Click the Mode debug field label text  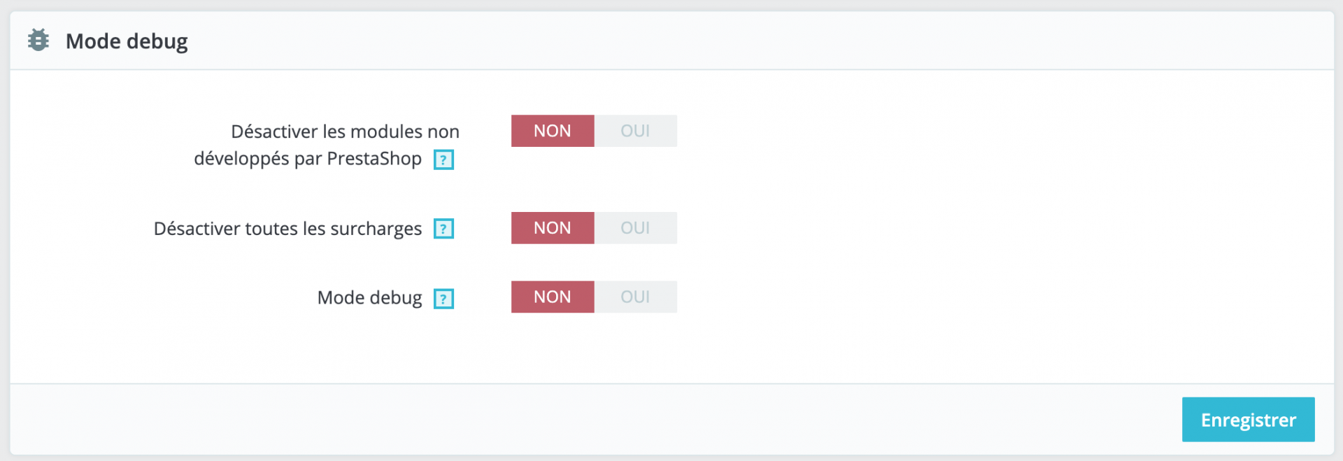[x=369, y=298]
